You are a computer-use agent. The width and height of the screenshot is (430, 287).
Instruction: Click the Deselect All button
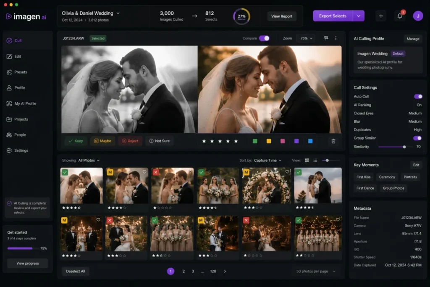click(x=76, y=271)
